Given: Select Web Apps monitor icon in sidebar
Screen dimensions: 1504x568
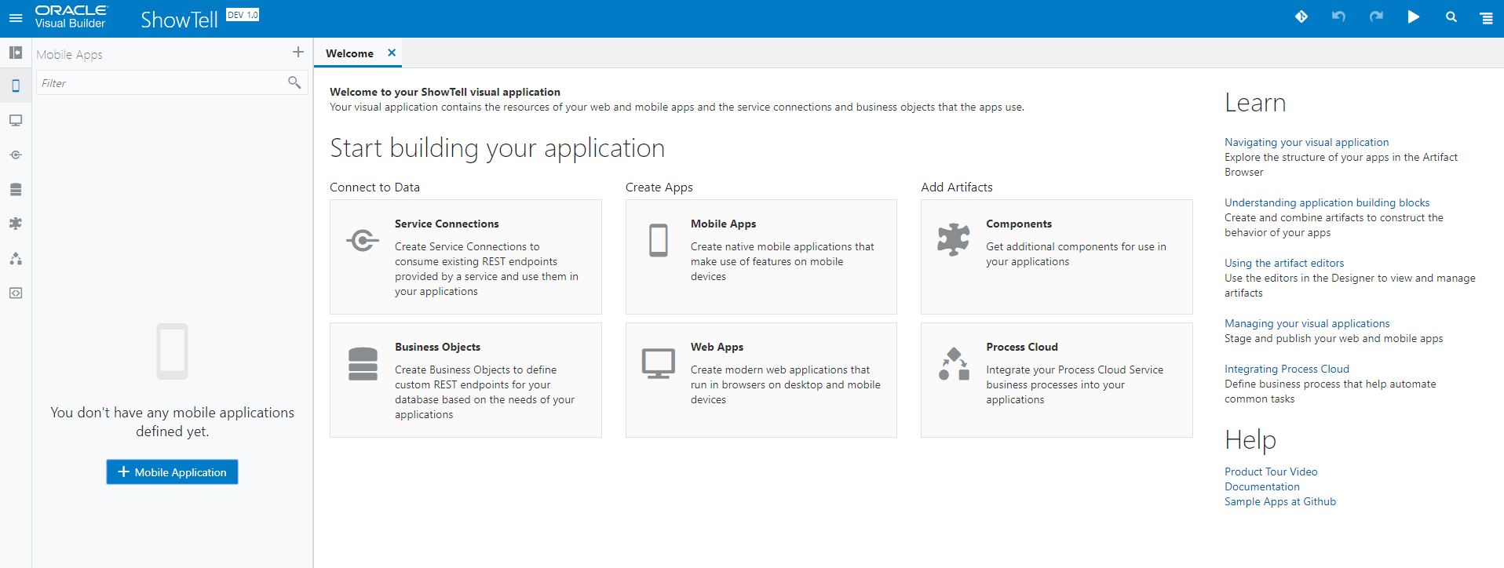Looking at the screenshot, I should click(x=16, y=120).
